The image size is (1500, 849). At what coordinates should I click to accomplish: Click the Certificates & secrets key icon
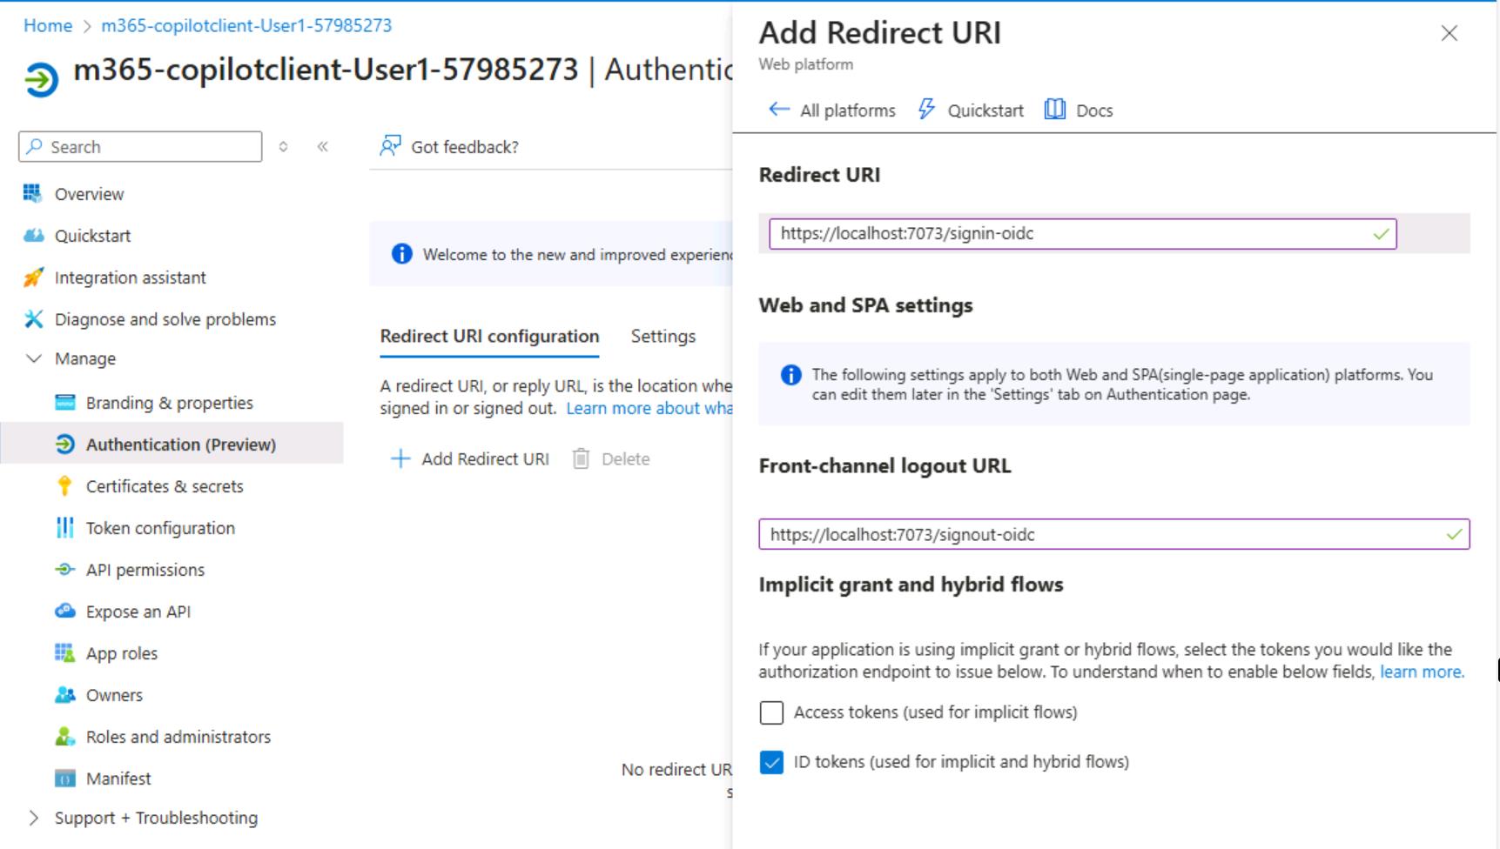tap(64, 486)
